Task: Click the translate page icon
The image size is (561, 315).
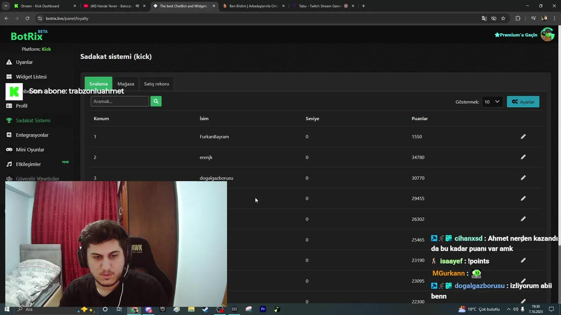Action: coord(484,18)
